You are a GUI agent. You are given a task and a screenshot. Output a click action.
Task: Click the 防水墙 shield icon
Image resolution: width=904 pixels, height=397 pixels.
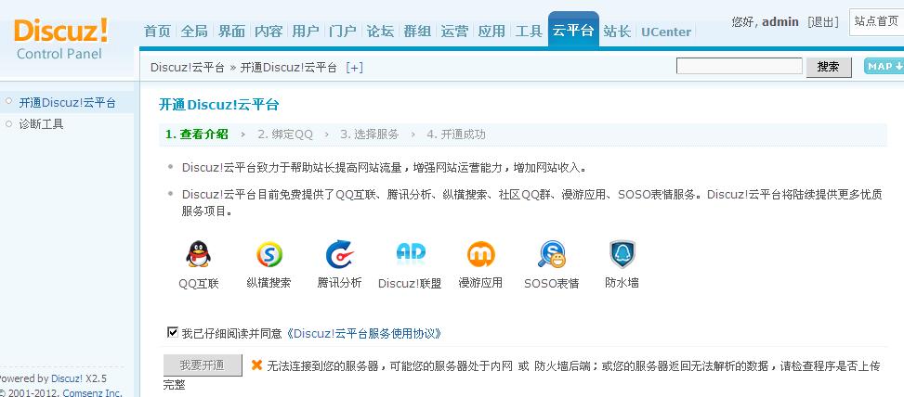622,254
